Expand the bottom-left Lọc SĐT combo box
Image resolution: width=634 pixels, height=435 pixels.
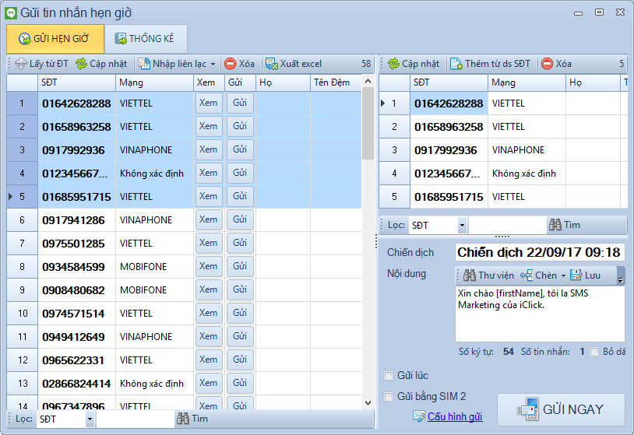[x=90, y=419]
